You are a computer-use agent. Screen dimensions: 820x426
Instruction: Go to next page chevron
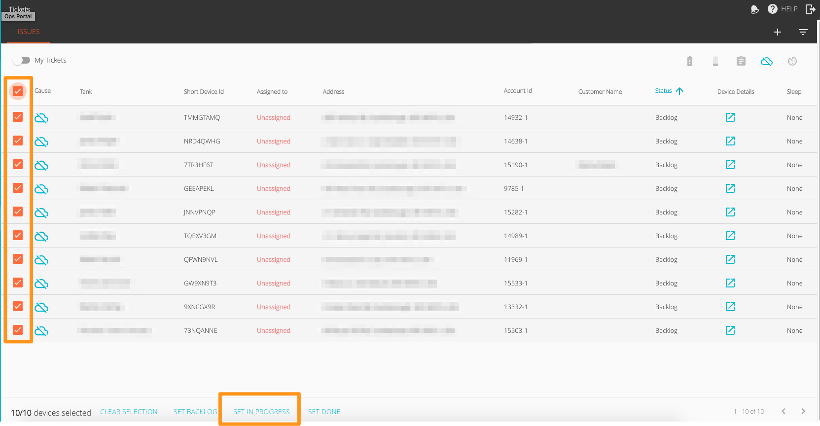click(803, 411)
